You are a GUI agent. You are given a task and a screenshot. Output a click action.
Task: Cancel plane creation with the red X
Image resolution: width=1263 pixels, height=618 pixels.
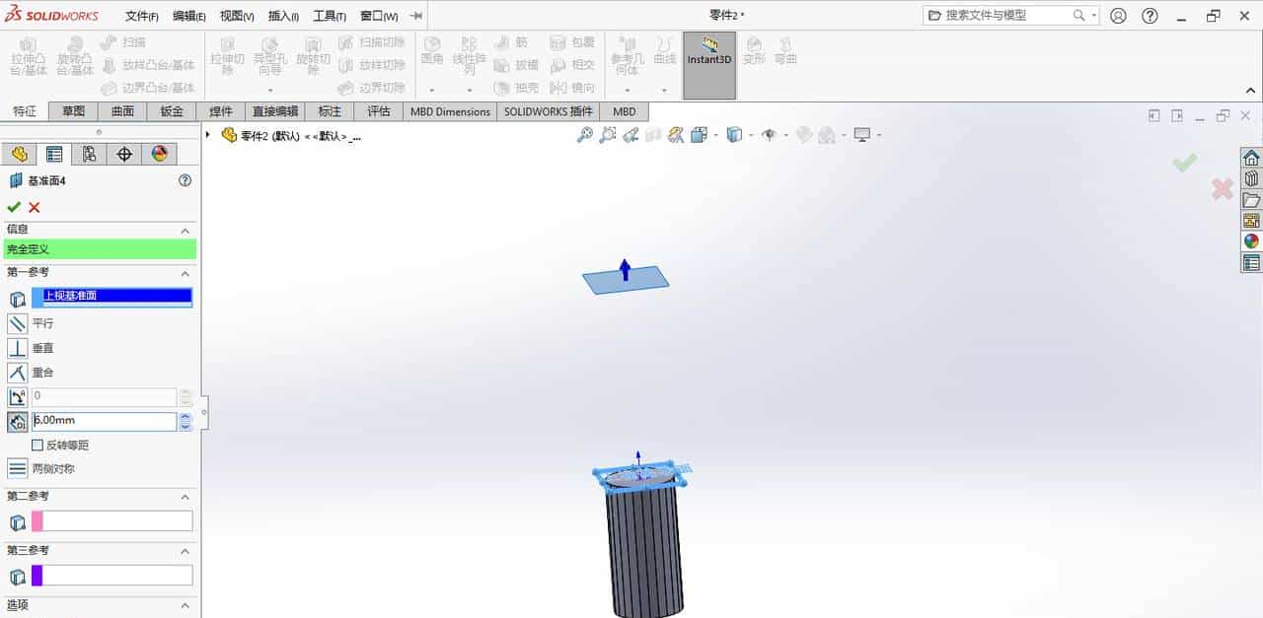coord(33,207)
